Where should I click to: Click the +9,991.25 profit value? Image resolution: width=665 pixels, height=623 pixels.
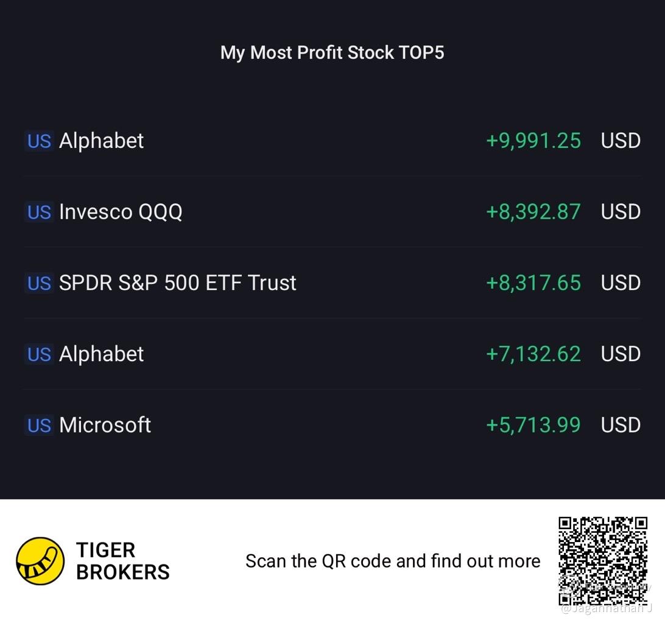533,141
